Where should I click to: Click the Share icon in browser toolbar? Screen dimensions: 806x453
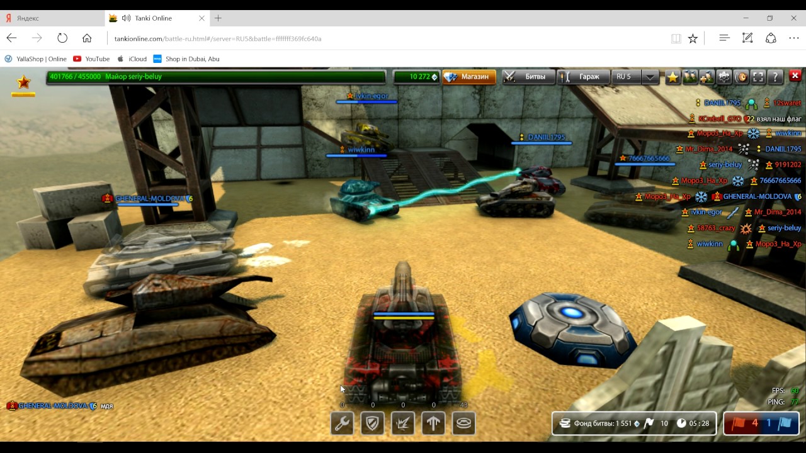(x=771, y=38)
